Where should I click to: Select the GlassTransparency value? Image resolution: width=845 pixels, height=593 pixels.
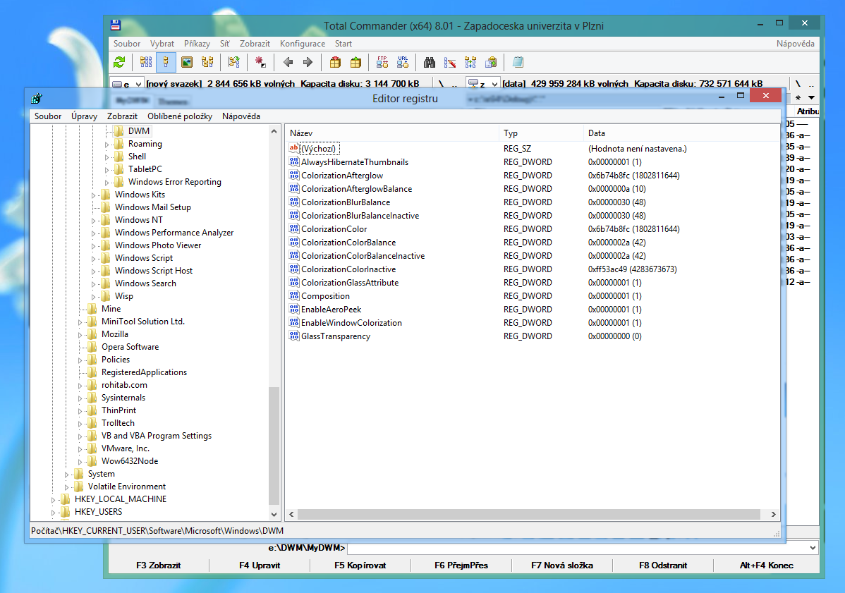tap(335, 336)
